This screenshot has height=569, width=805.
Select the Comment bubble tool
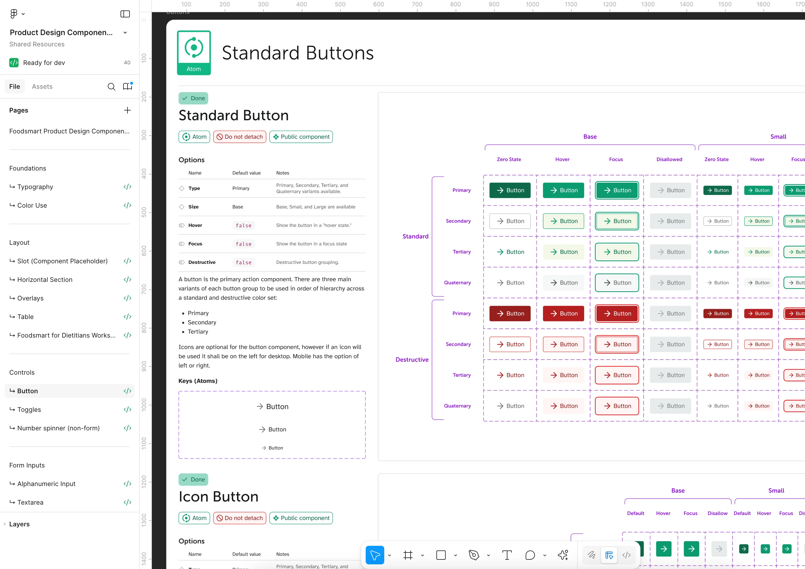tap(530, 555)
